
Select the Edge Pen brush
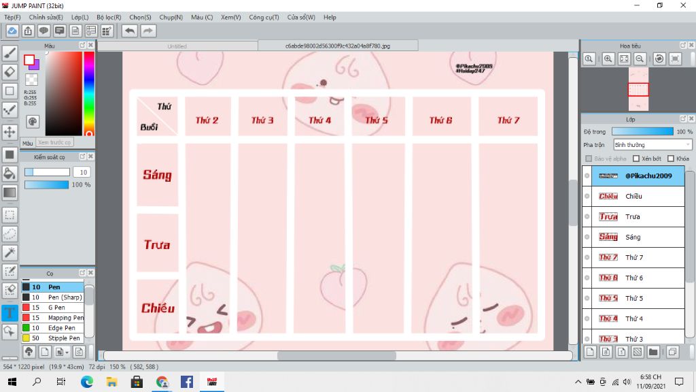coord(52,328)
